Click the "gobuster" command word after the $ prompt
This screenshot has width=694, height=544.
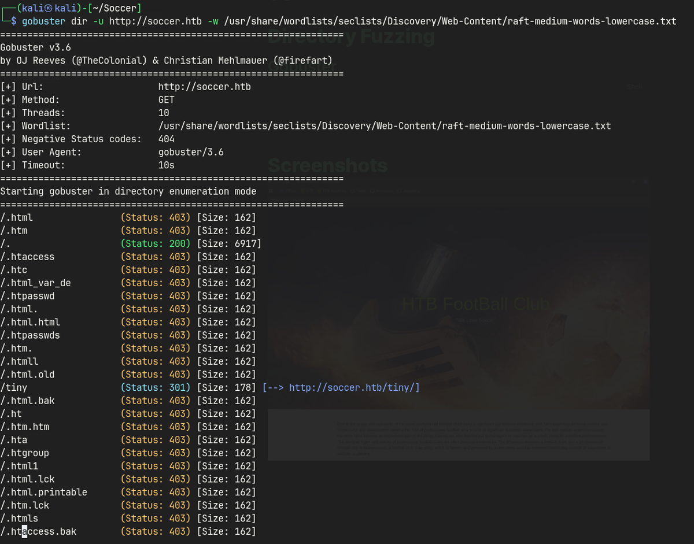tap(43, 21)
